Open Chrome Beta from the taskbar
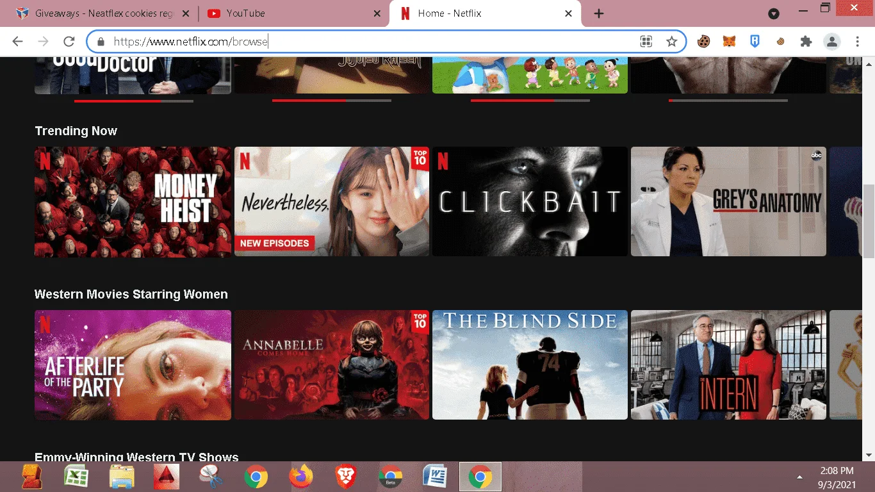875x492 pixels. [390, 477]
